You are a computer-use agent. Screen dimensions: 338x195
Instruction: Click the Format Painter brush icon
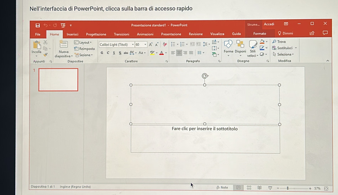tap(45, 55)
